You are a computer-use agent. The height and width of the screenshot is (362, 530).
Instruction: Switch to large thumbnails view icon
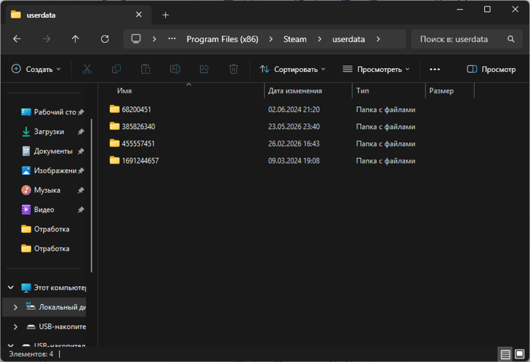(519, 354)
